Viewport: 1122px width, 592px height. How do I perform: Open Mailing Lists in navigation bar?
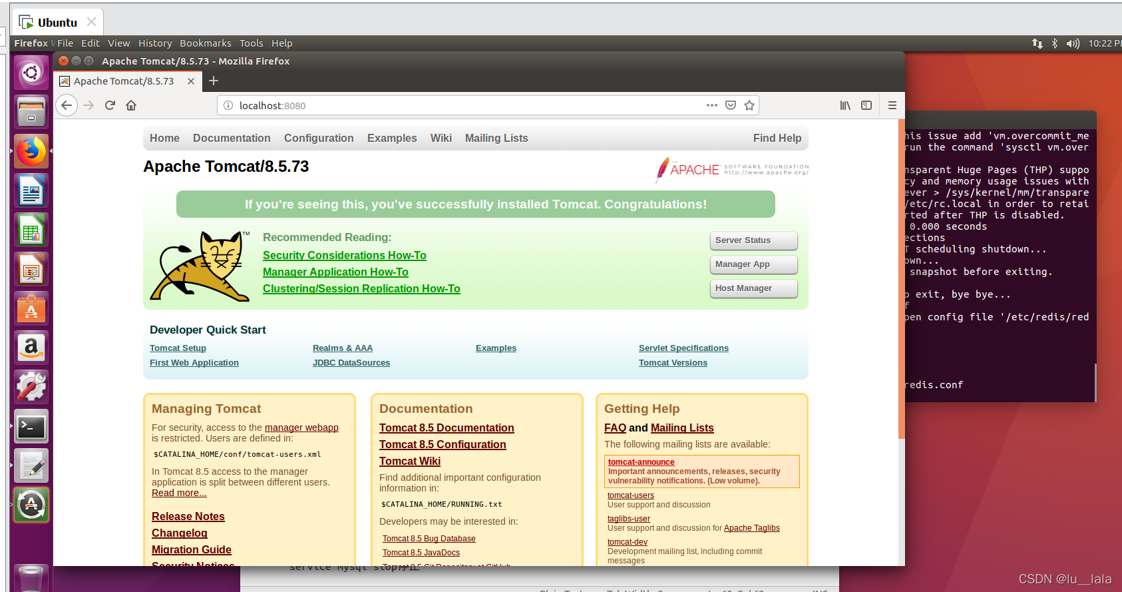tap(496, 138)
